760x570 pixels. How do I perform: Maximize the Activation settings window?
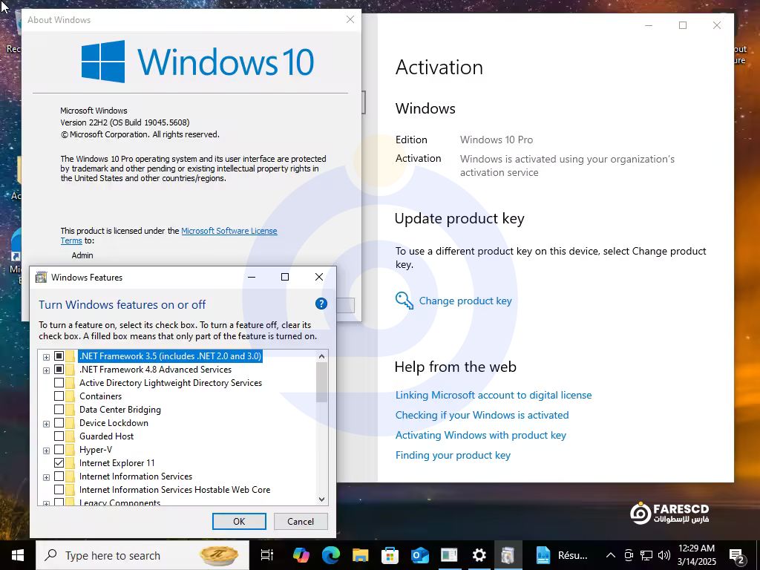(x=683, y=25)
